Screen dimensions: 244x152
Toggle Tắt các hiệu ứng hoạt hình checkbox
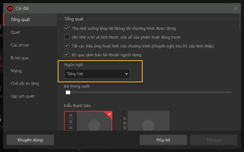[x=67, y=45]
